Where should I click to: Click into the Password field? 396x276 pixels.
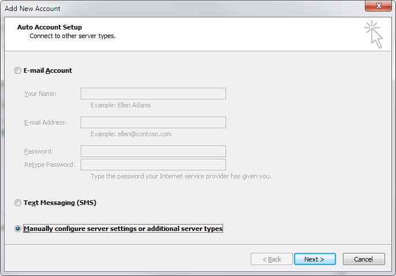tap(153, 151)
